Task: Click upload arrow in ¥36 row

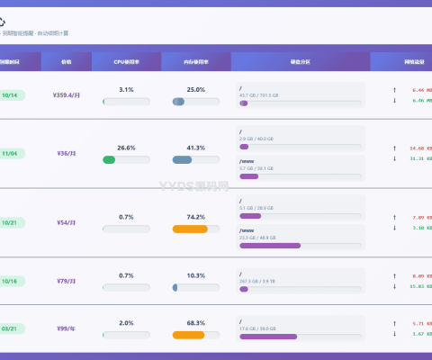Action: [x=394, y=148]
